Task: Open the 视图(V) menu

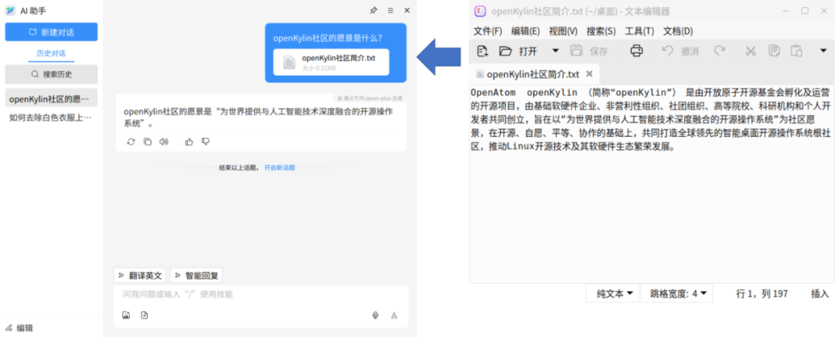Action: coord(564,31)
